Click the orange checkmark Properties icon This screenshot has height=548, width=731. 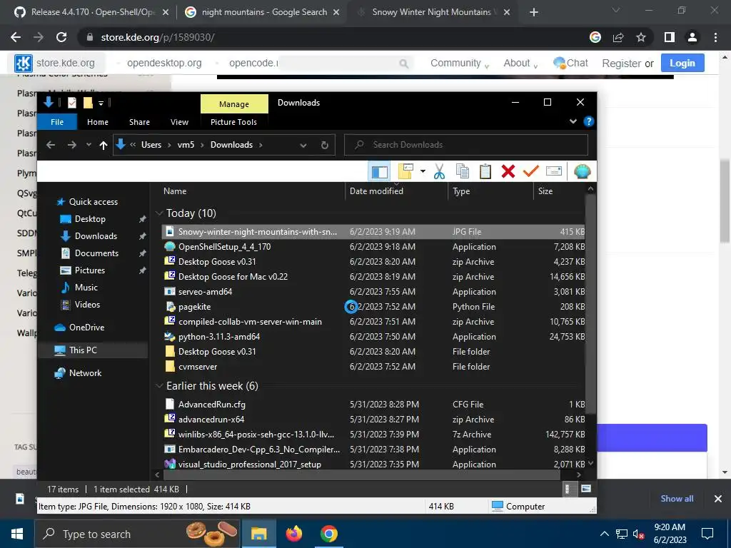(x=530, y=171)
